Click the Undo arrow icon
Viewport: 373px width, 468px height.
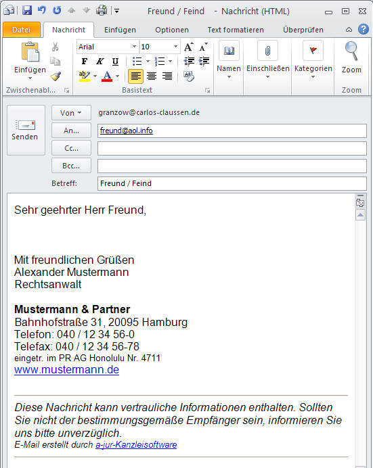point(42,10)
